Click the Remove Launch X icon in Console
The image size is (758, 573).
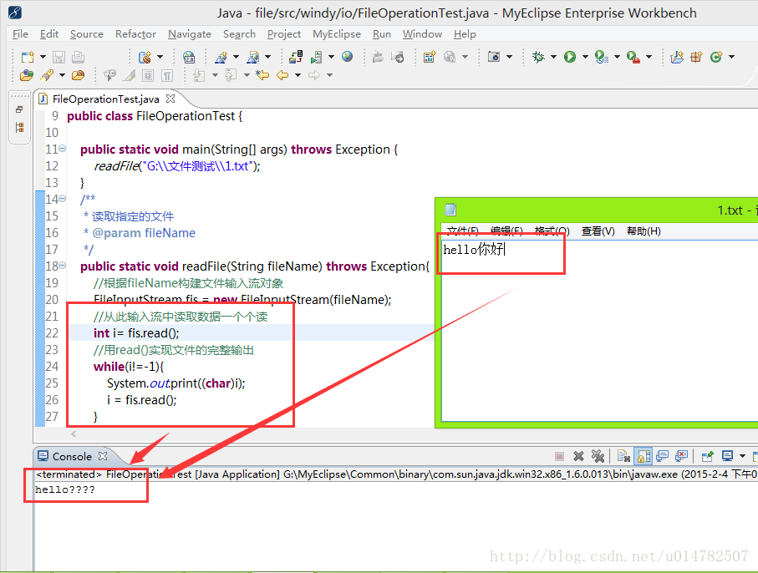point(578,456)
